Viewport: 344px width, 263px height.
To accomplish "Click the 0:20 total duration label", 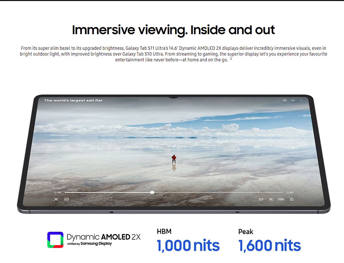I will 290,192.
